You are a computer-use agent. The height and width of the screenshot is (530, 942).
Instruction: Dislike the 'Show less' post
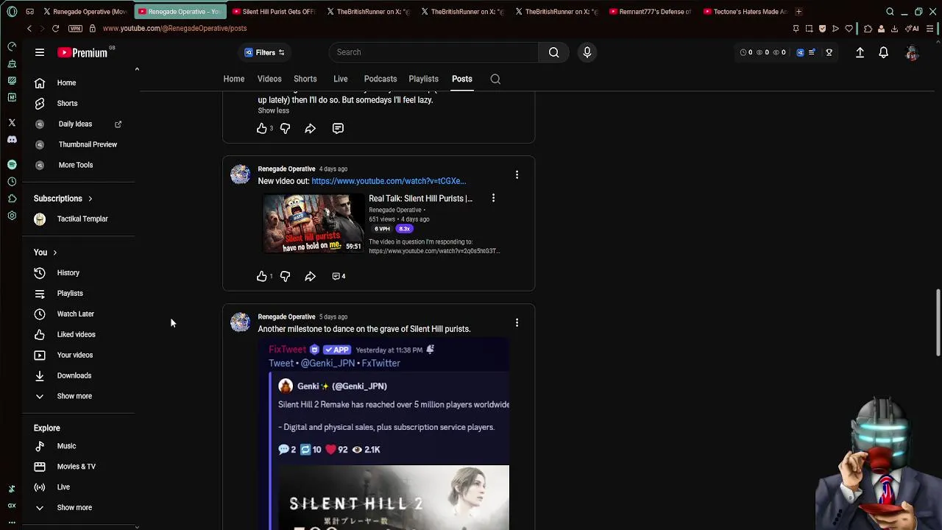(285, 128)
